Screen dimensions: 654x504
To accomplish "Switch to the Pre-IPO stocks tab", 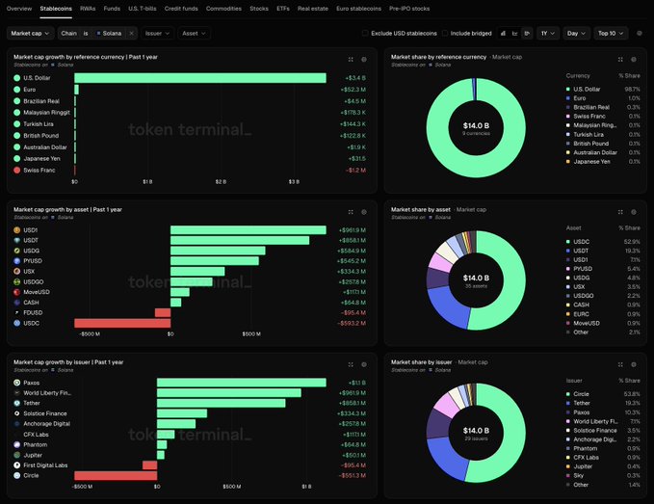I will point(409,9).
